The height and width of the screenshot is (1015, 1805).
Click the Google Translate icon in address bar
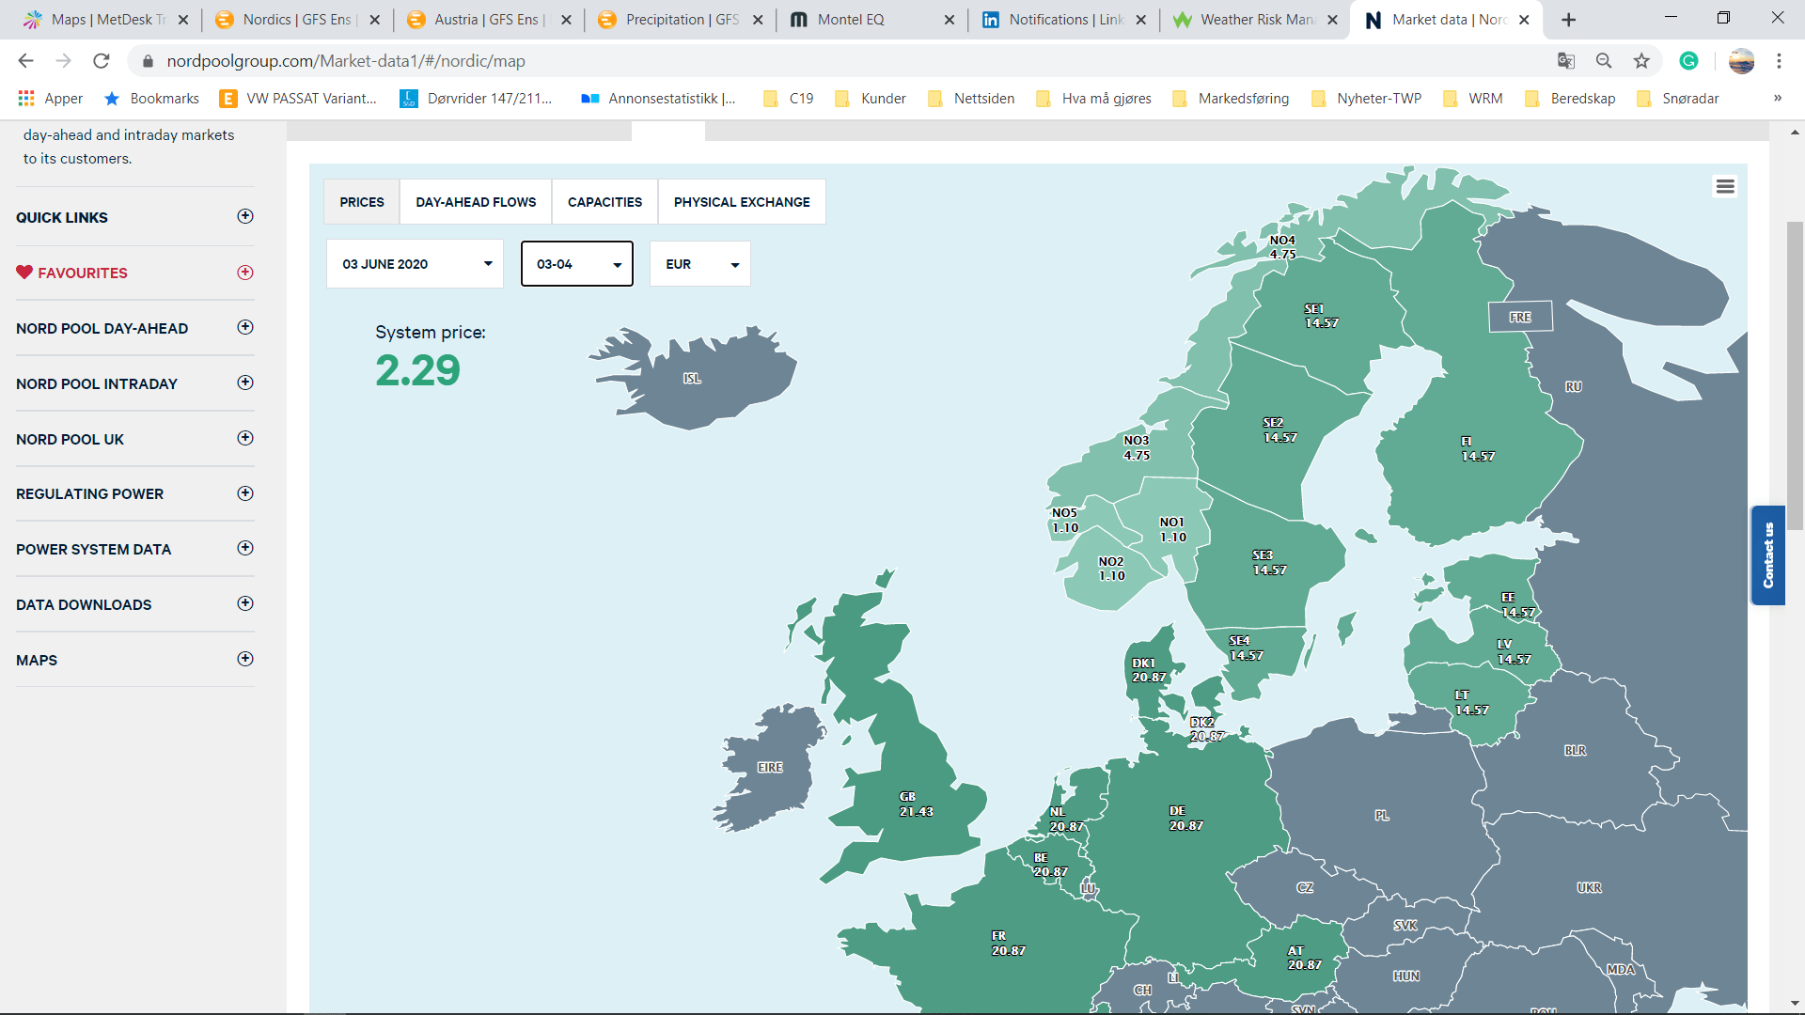[x=1565, y=61]
